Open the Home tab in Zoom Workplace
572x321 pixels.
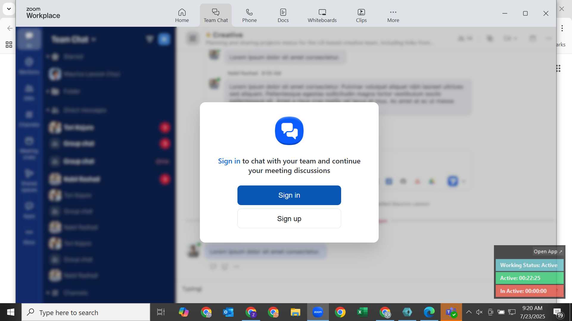pyautogui.click(x=182, y=15)
